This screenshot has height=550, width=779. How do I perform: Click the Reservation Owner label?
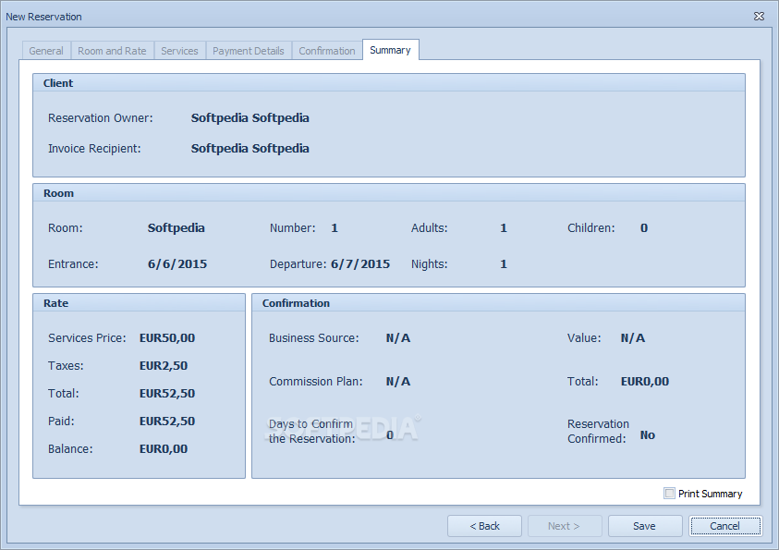(101, 118)
